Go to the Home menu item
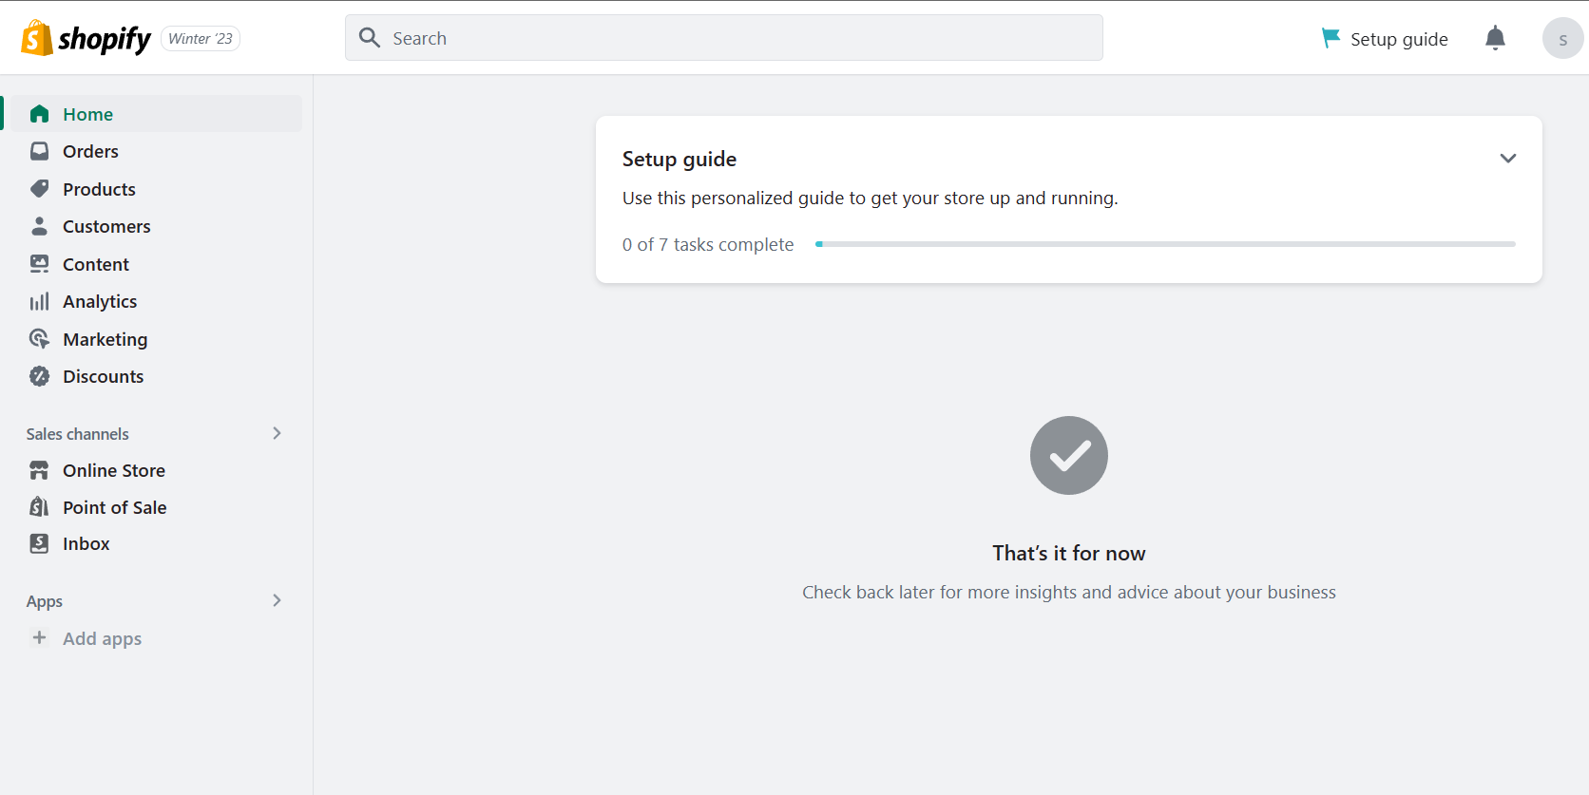Image resolution: width=1589 pixels, height=795 pixels. [x=153, y=114]
